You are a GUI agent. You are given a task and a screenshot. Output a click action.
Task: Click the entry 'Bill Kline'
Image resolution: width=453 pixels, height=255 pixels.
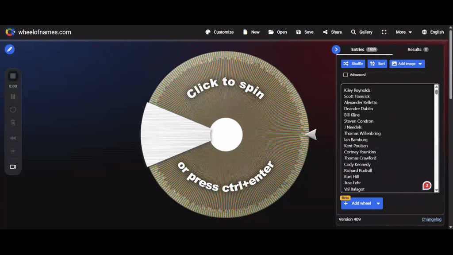pos(352,115)
